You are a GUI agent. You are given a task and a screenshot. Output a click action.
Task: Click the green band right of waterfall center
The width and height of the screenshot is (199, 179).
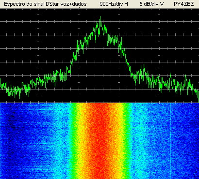126,141
